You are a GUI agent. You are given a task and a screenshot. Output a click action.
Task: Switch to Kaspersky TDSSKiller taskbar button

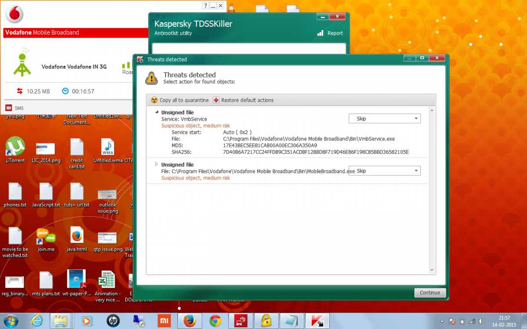(318, 321)
